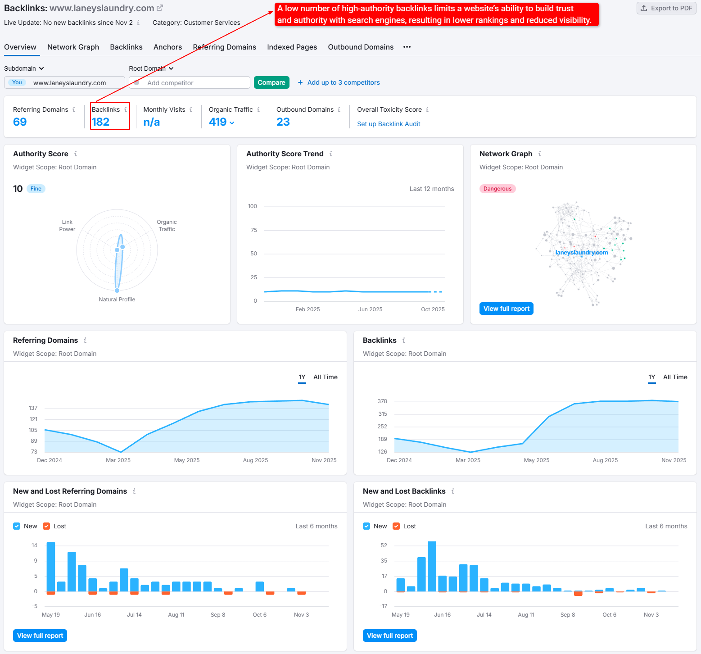This screenshot has width=701, height=654.
Task: Switch to the Anchors tab
Action: click(167, 47)
